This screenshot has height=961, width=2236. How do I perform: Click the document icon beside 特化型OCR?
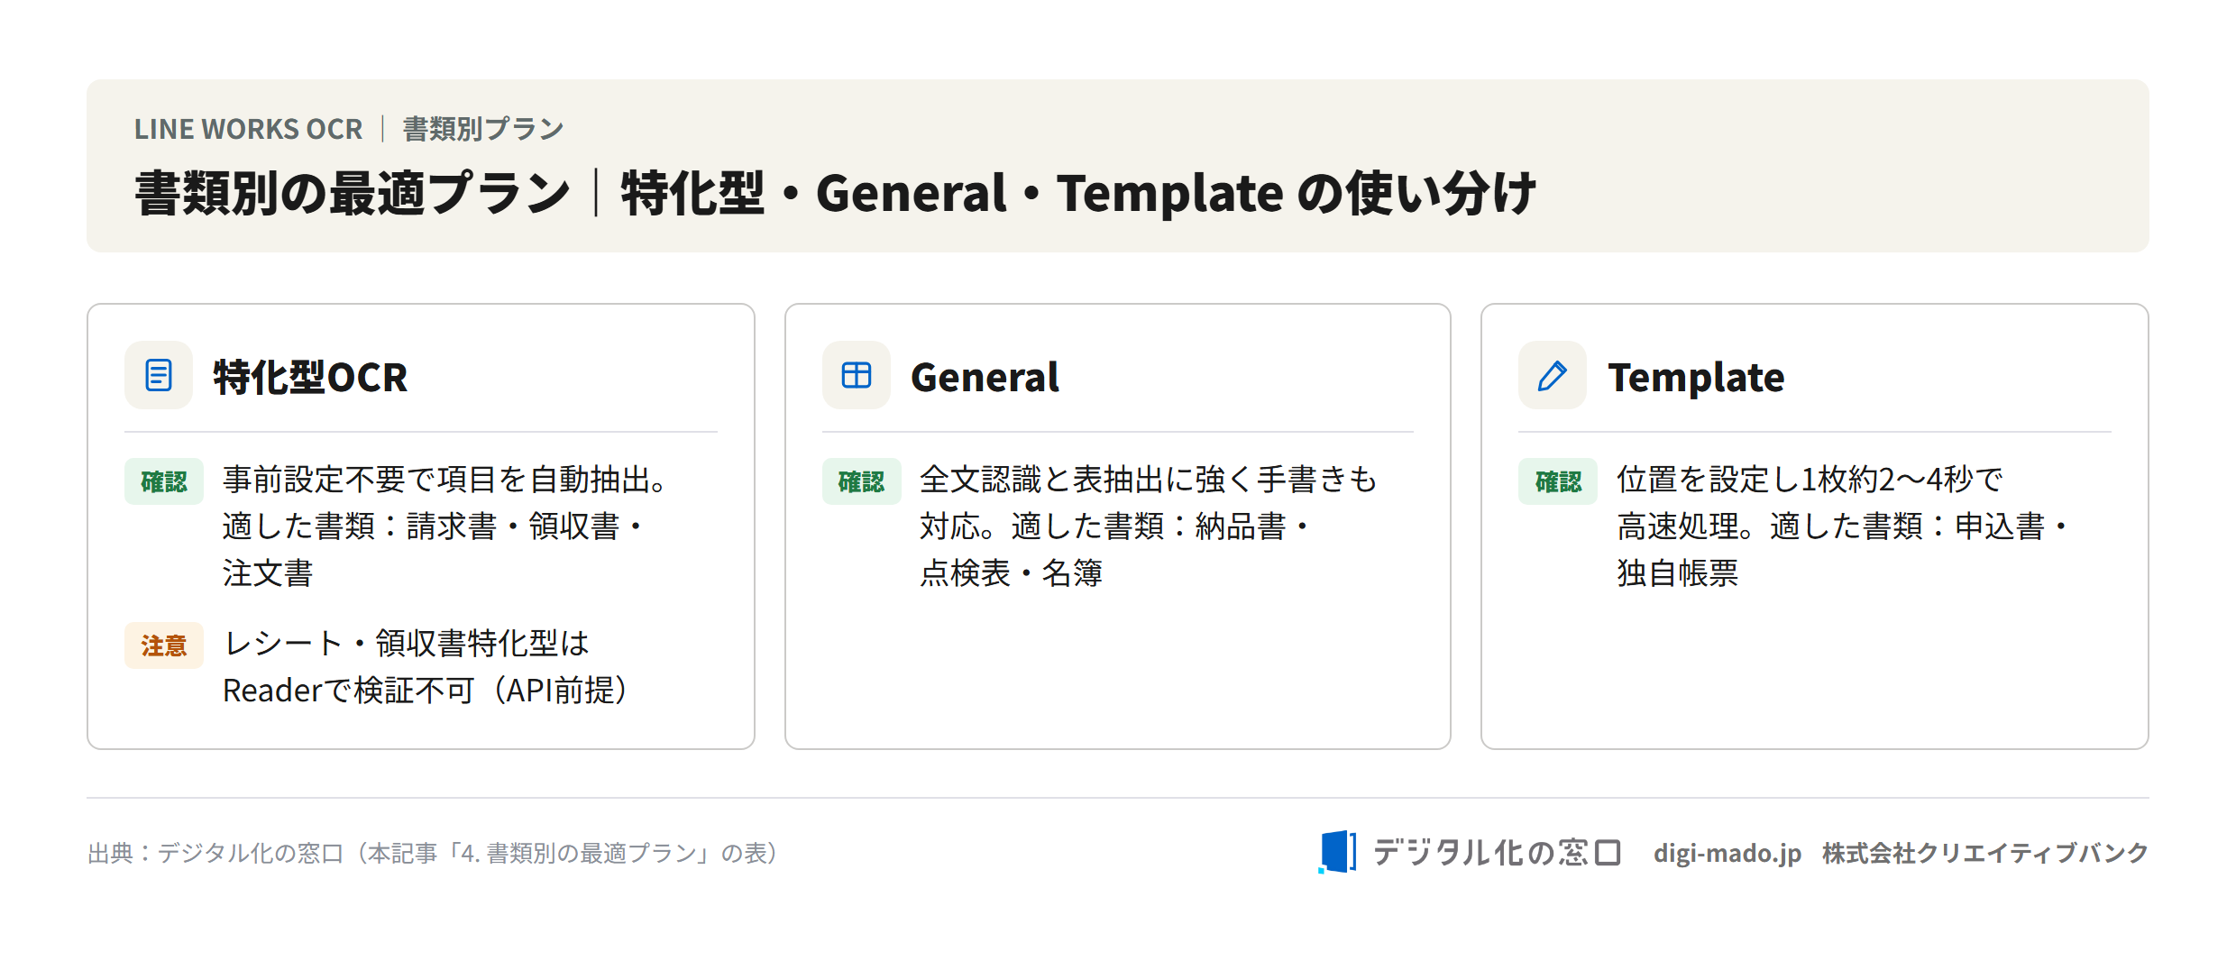point(159,375)
